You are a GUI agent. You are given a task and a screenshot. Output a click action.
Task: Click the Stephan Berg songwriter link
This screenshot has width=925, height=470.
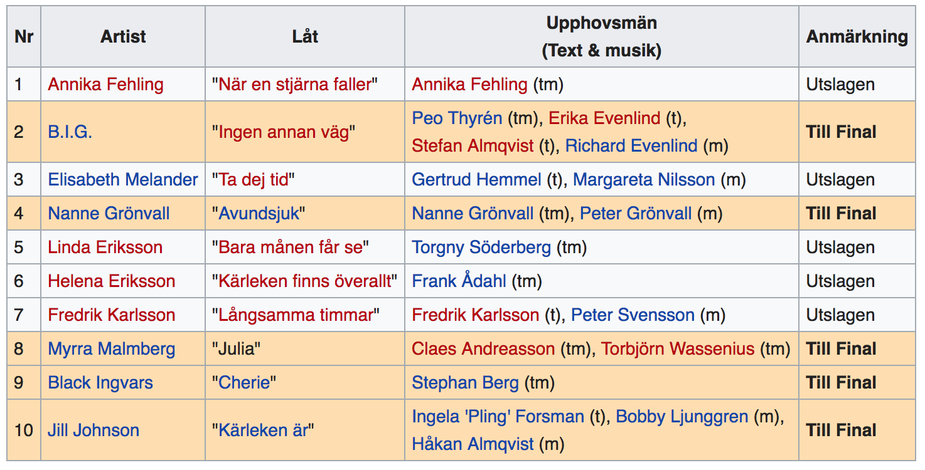click(465, 383)
